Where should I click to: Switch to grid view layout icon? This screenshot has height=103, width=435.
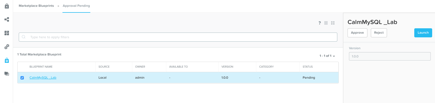333,23
